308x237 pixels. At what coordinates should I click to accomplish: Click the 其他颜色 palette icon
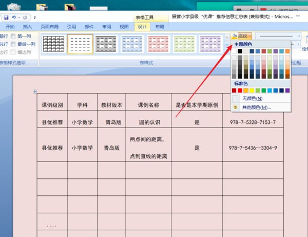235,107
